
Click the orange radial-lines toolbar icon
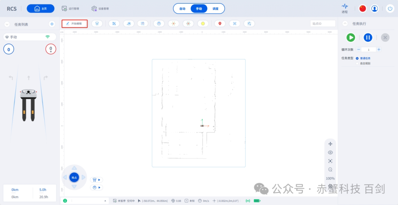(x=173, y=23)
